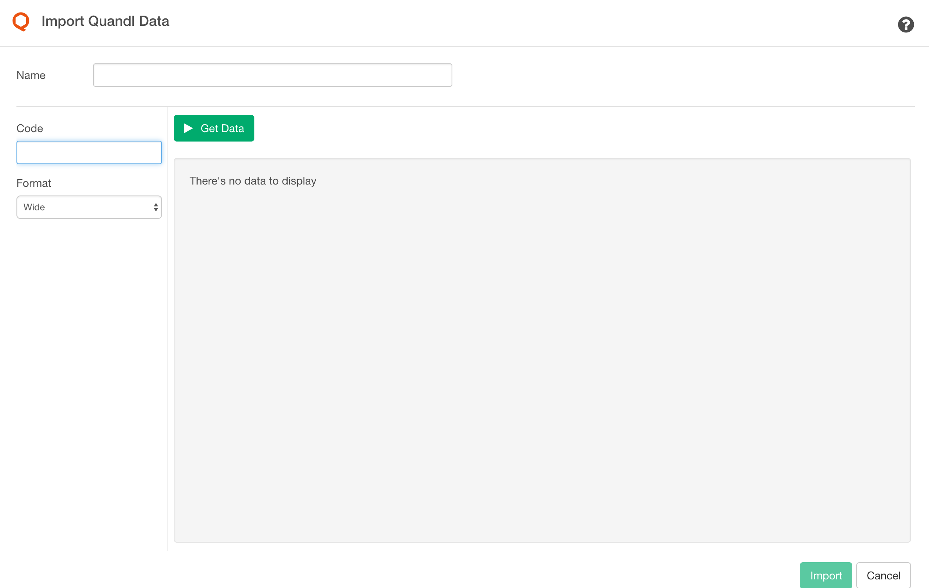Click the green Import confirmation button
Screen dimensions: 929x588
(825, 575)
